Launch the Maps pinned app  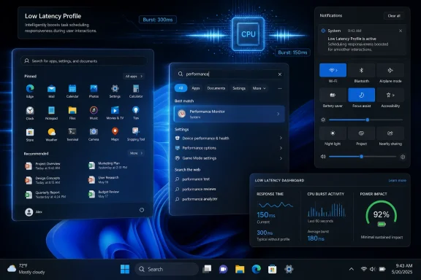[115, 134]
